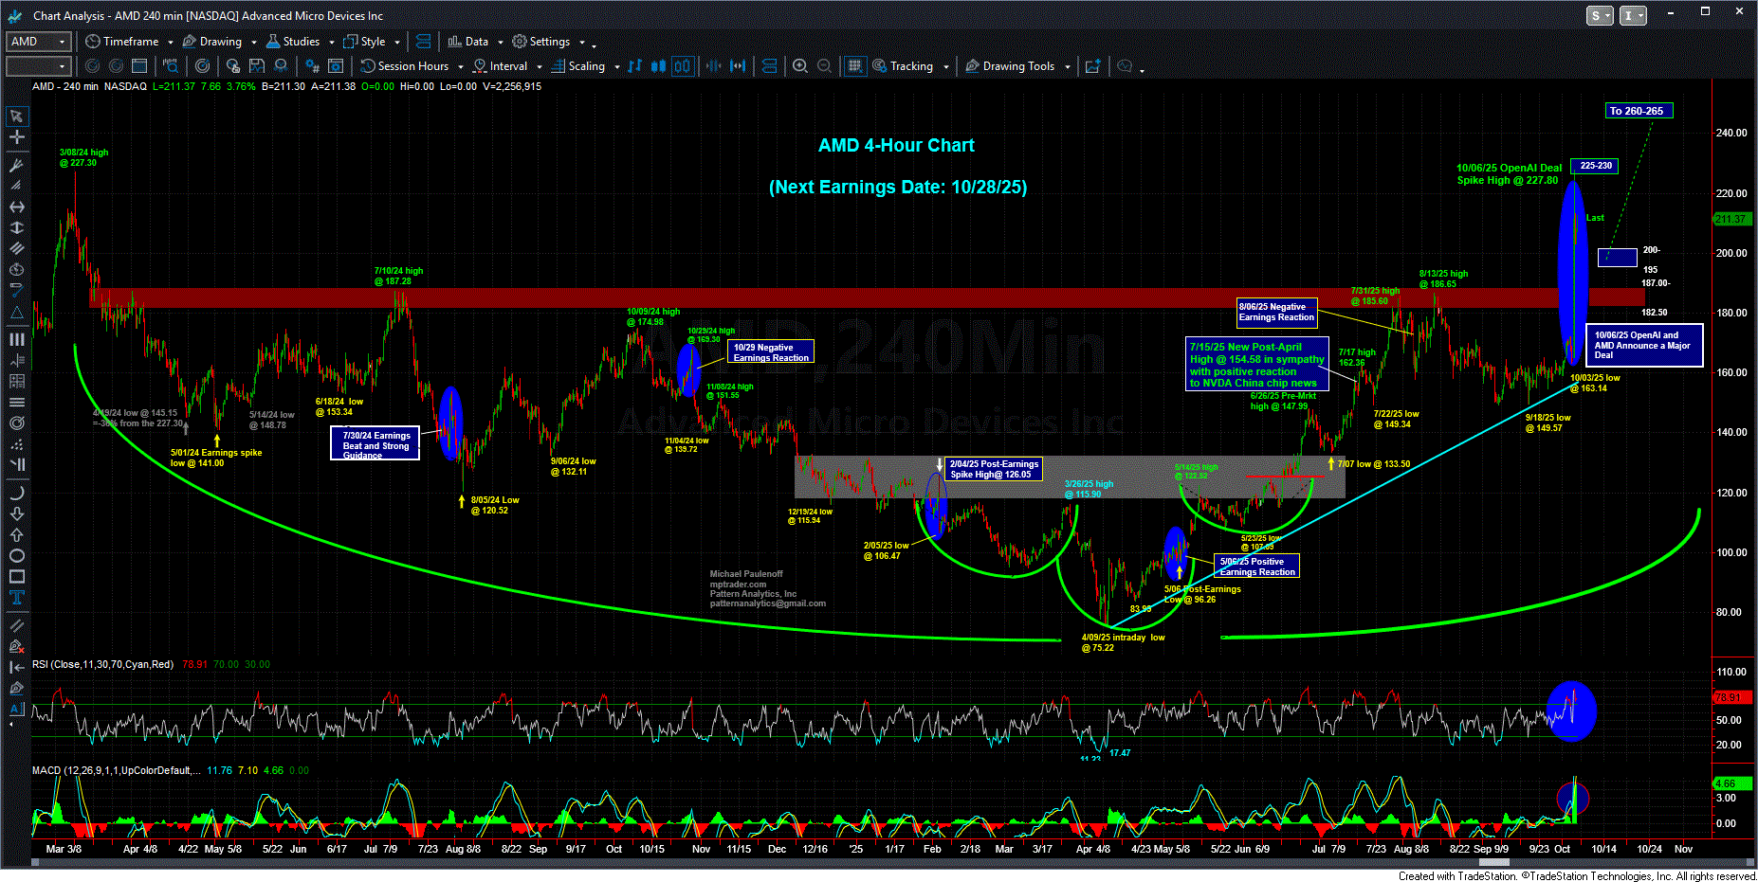Select the ellipse drawing tool
Viewport: 1758px width, 882px height.
point(17,556)
